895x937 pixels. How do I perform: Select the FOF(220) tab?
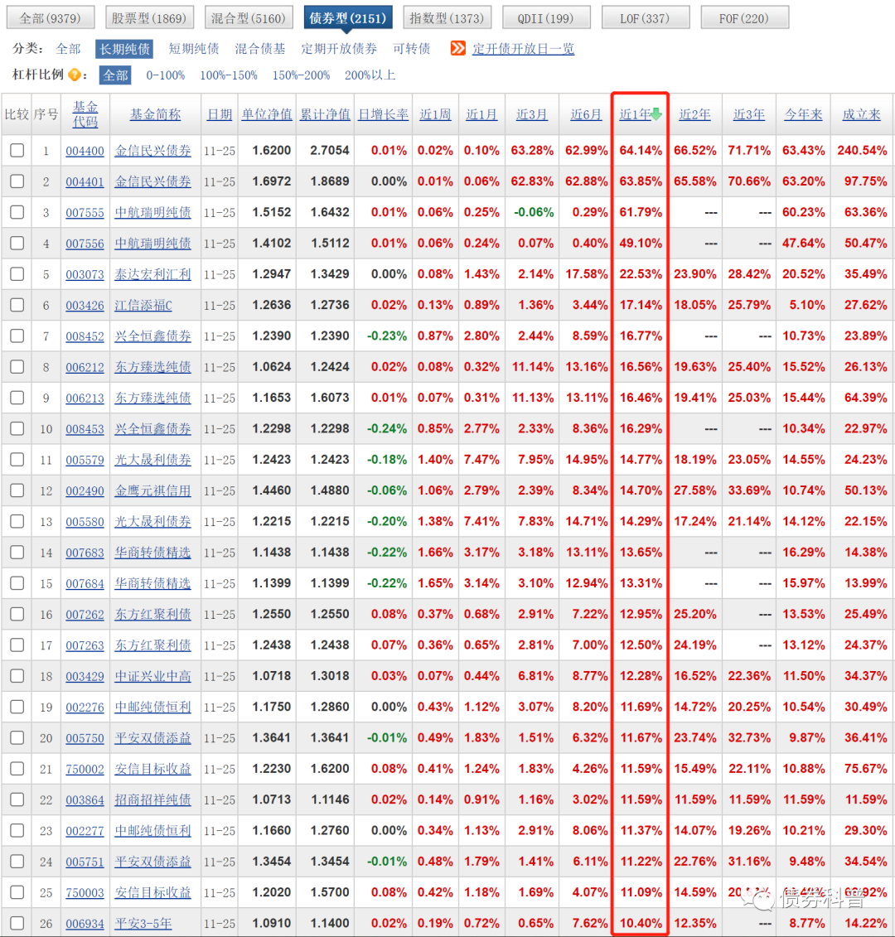pos(744,17)
